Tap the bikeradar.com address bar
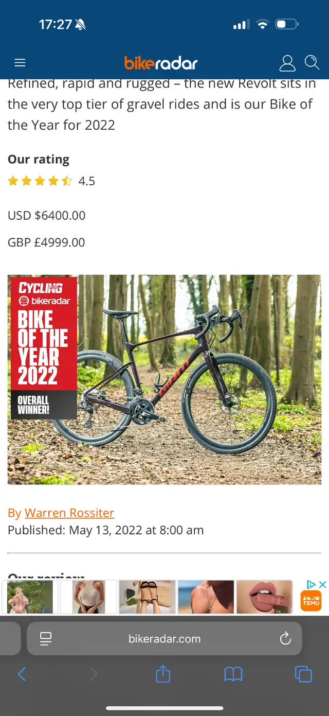This screenshot has width=329, height=716. click(164, 639)
